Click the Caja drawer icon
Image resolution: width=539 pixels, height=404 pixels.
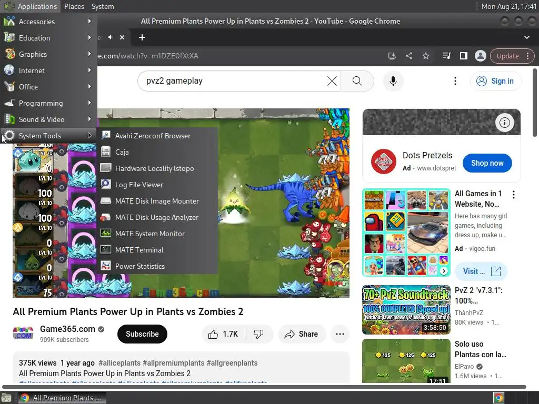105,151
